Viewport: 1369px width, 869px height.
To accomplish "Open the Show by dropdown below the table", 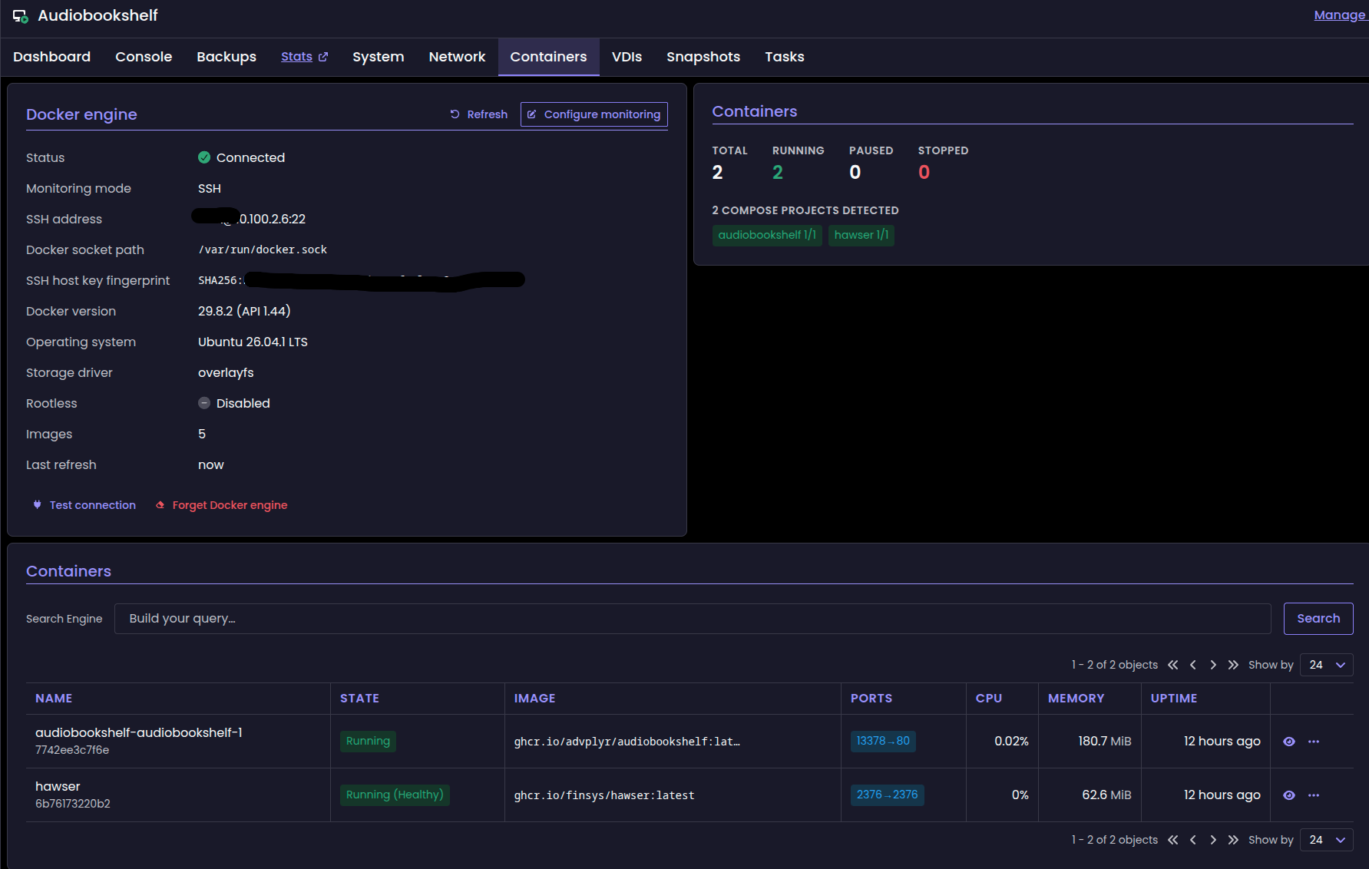I will coord(1327,840).
